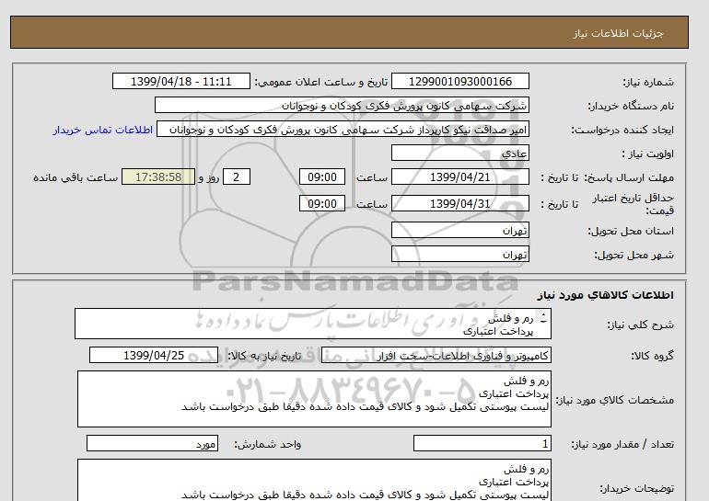
Task: Click the response deadline date 1399/04/21
Action: pyautogui.click(x=459, y=176)
